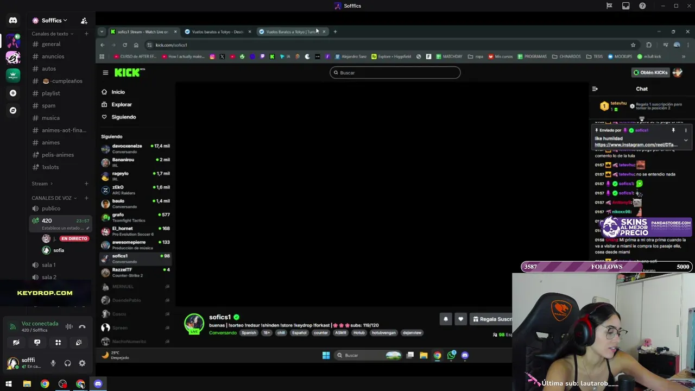Toggle stream notifications bell icon
The width and height of the screenshot is (695, 391).
click(446, 319)
